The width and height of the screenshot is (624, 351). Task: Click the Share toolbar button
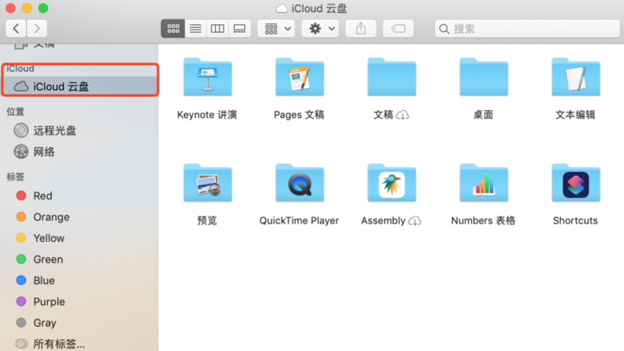point(361,29)
